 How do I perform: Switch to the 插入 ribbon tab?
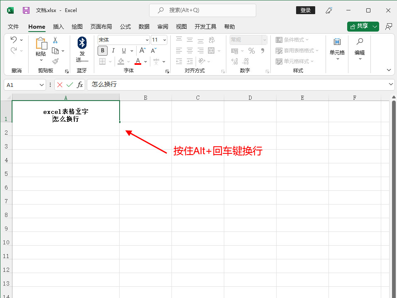[59, 27]
